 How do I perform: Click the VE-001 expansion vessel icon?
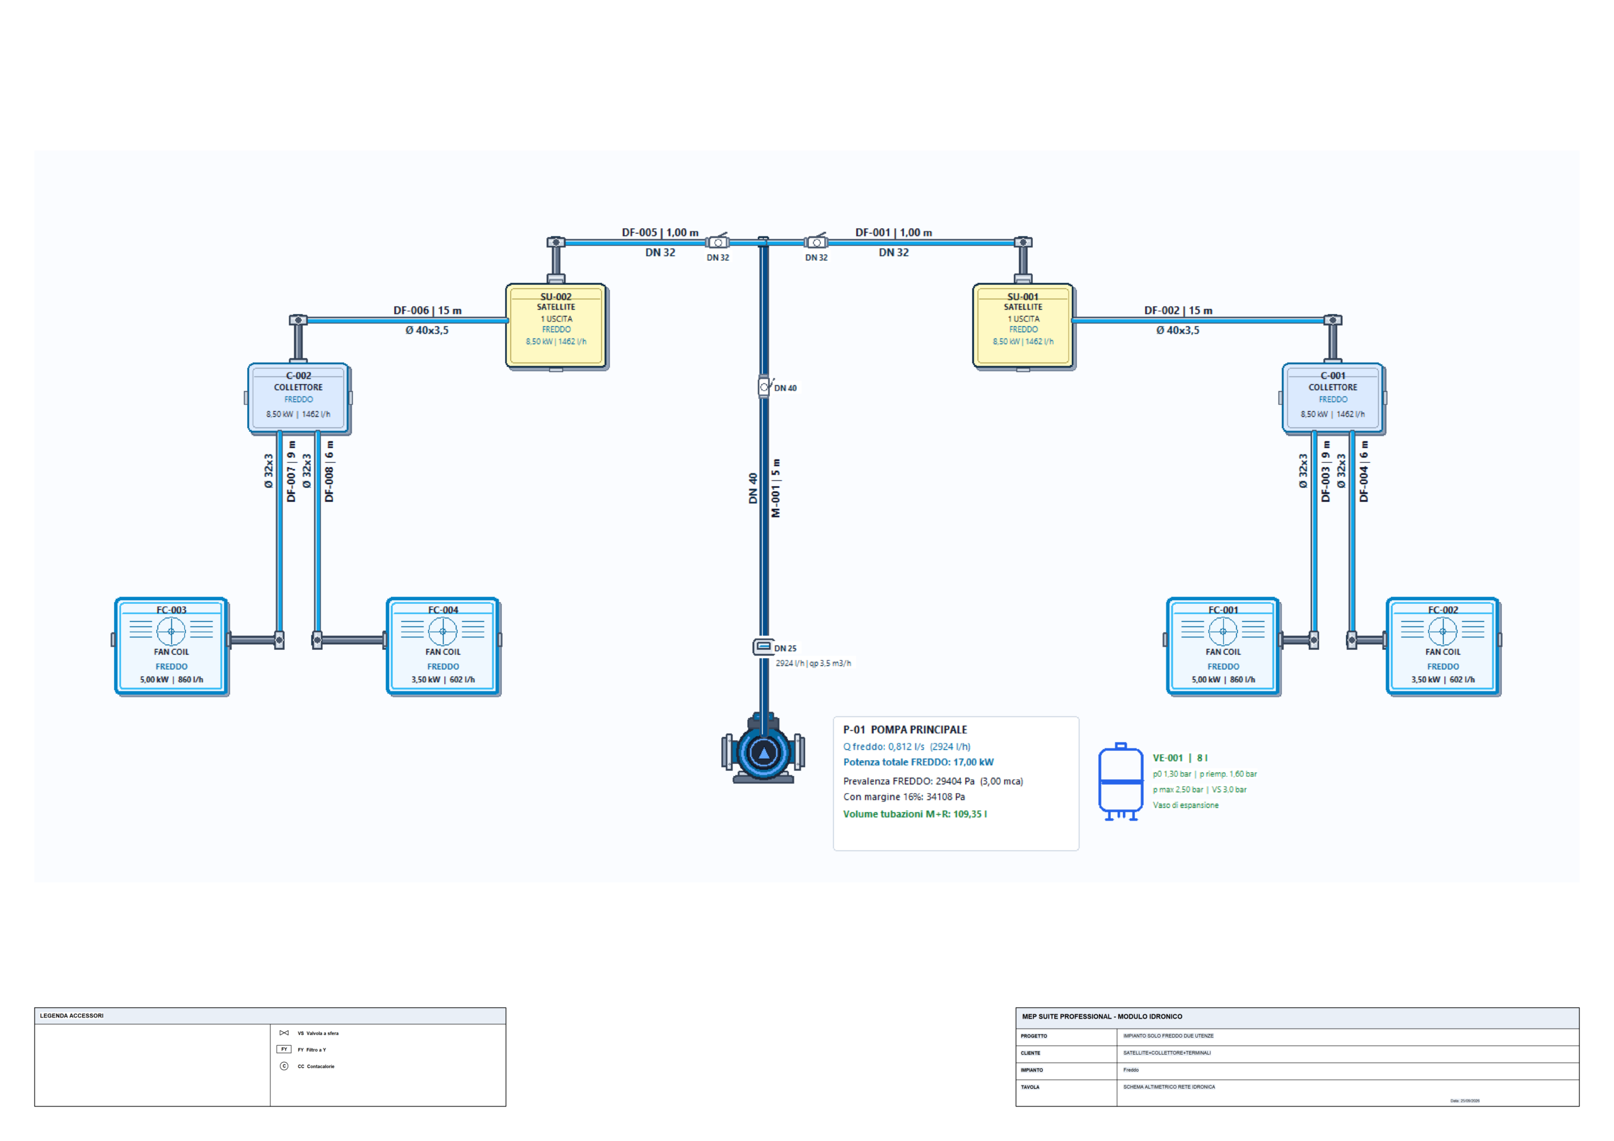1120,782
